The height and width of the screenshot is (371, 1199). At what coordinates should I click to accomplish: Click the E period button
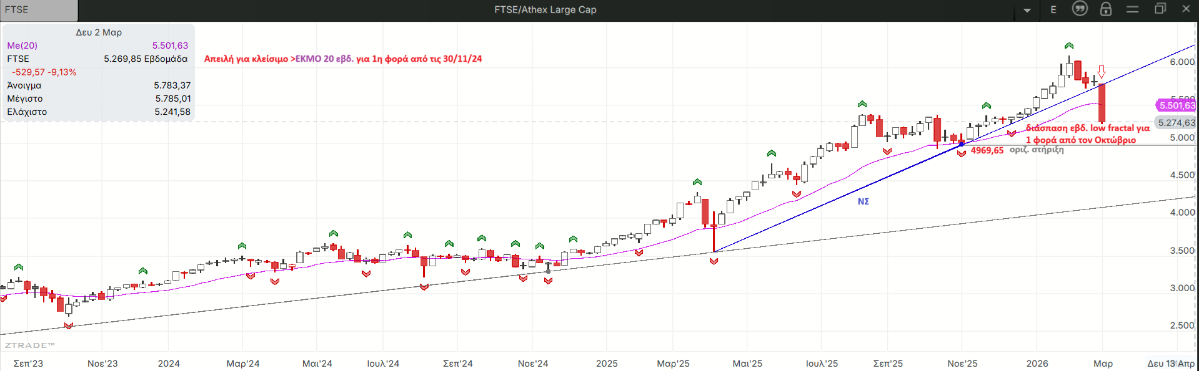point(1053,9)
